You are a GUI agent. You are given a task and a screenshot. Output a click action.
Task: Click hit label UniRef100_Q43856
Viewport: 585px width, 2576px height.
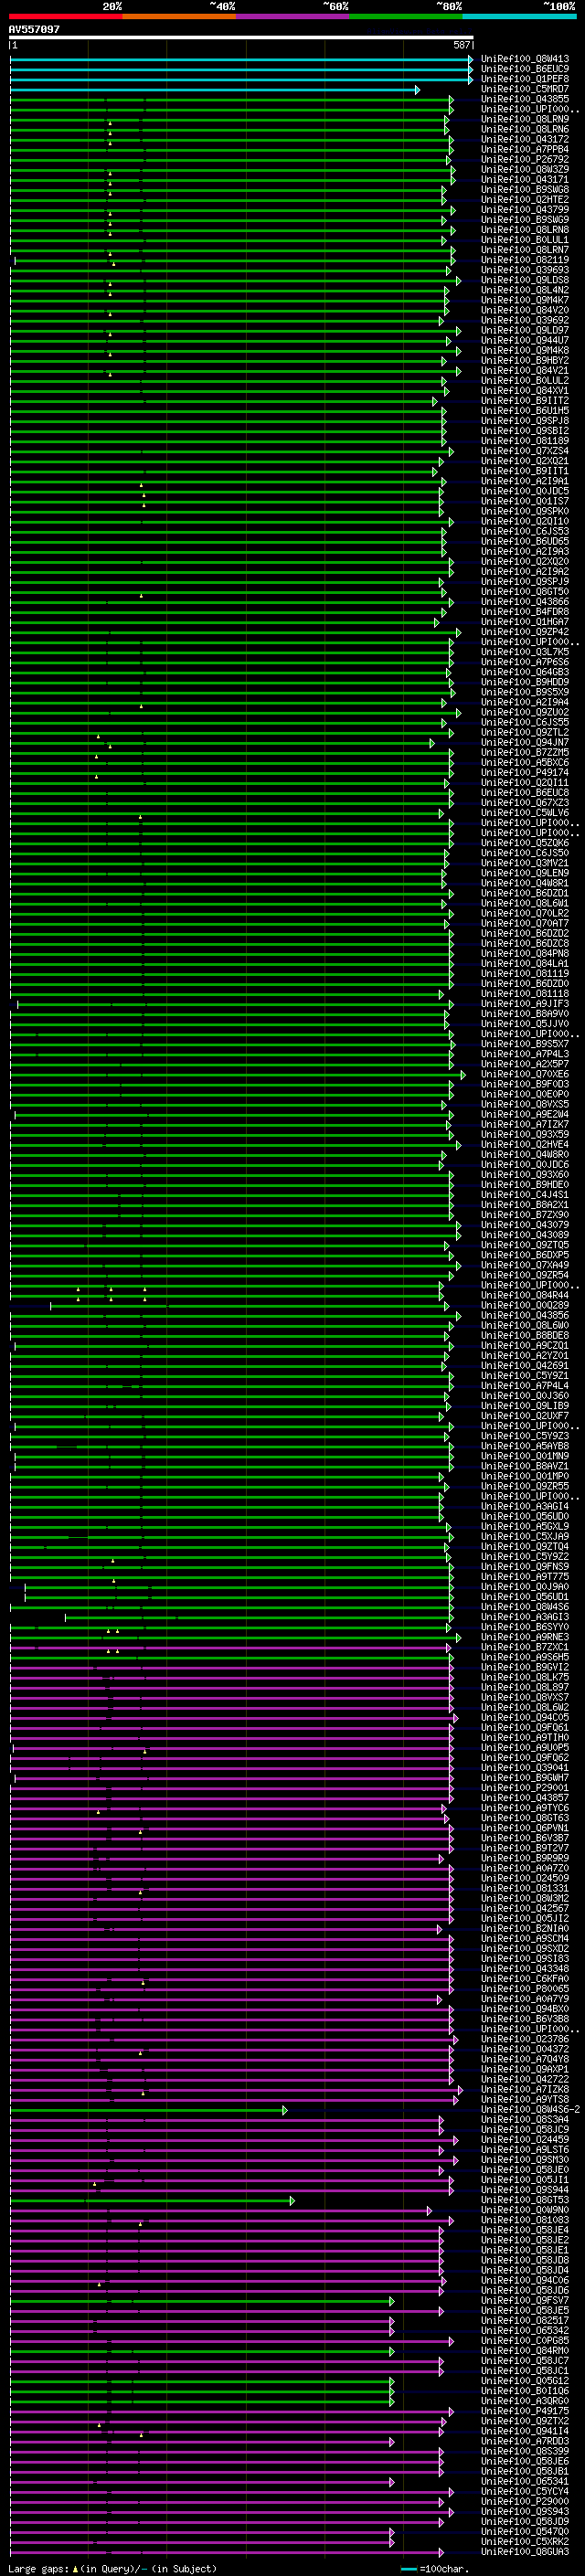tap(525, 1315)
